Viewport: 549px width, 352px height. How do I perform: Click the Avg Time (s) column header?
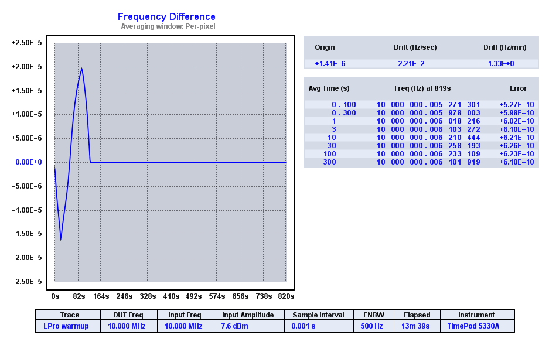point(329,88)
